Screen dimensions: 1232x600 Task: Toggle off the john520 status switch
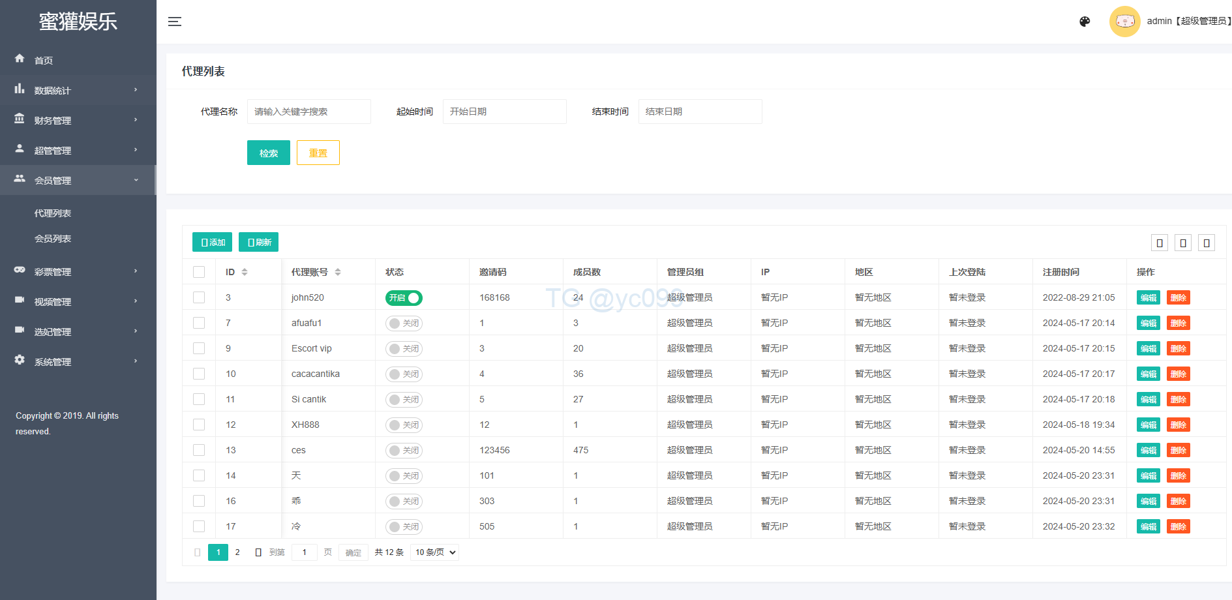(404, 298)
